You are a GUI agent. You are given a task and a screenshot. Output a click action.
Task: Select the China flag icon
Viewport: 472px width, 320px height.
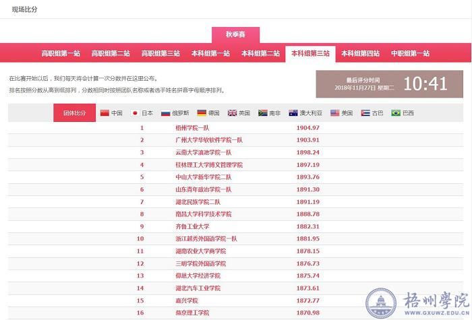[x=105, y=113]
